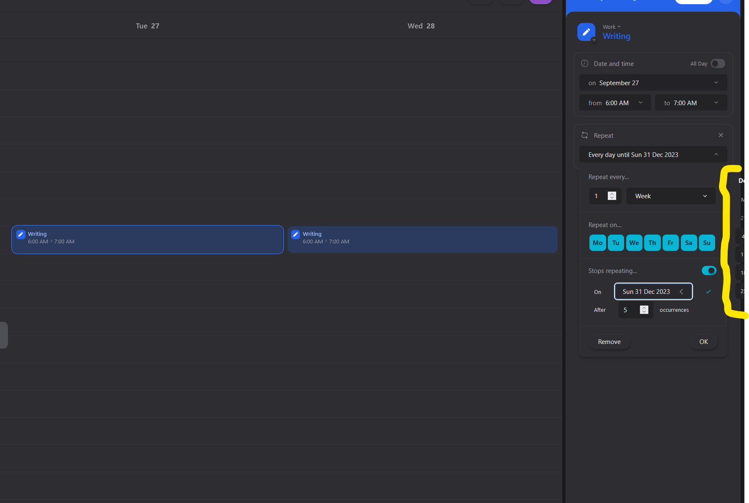749x503 pixels.
Task: Click OK to confirm repeat settings
Action: pos(703,342)
